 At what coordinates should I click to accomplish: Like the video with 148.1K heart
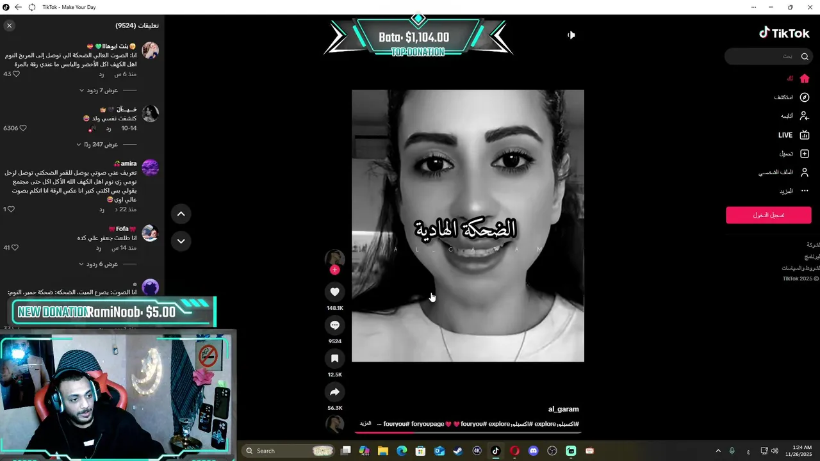point(334,292)
